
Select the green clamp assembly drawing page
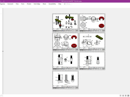point(66,23)
